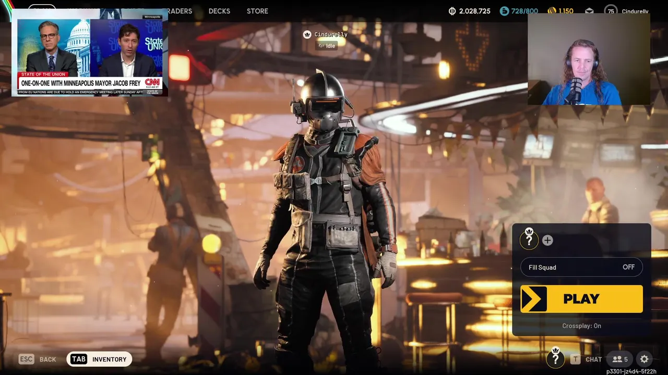Click Cindurelly nameplate above character
668x375 pixels.
click(331, 34)
